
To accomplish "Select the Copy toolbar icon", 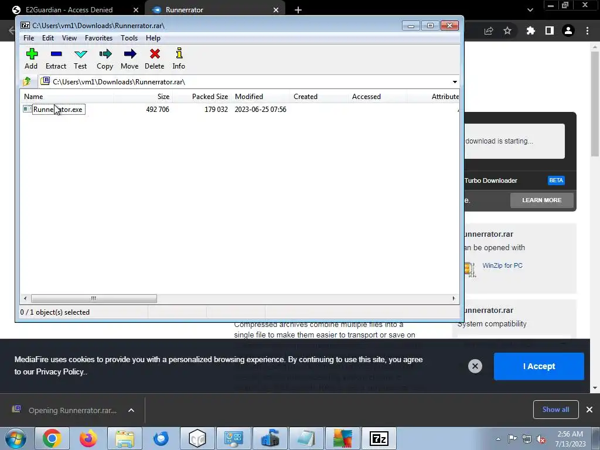I will 105,58.
